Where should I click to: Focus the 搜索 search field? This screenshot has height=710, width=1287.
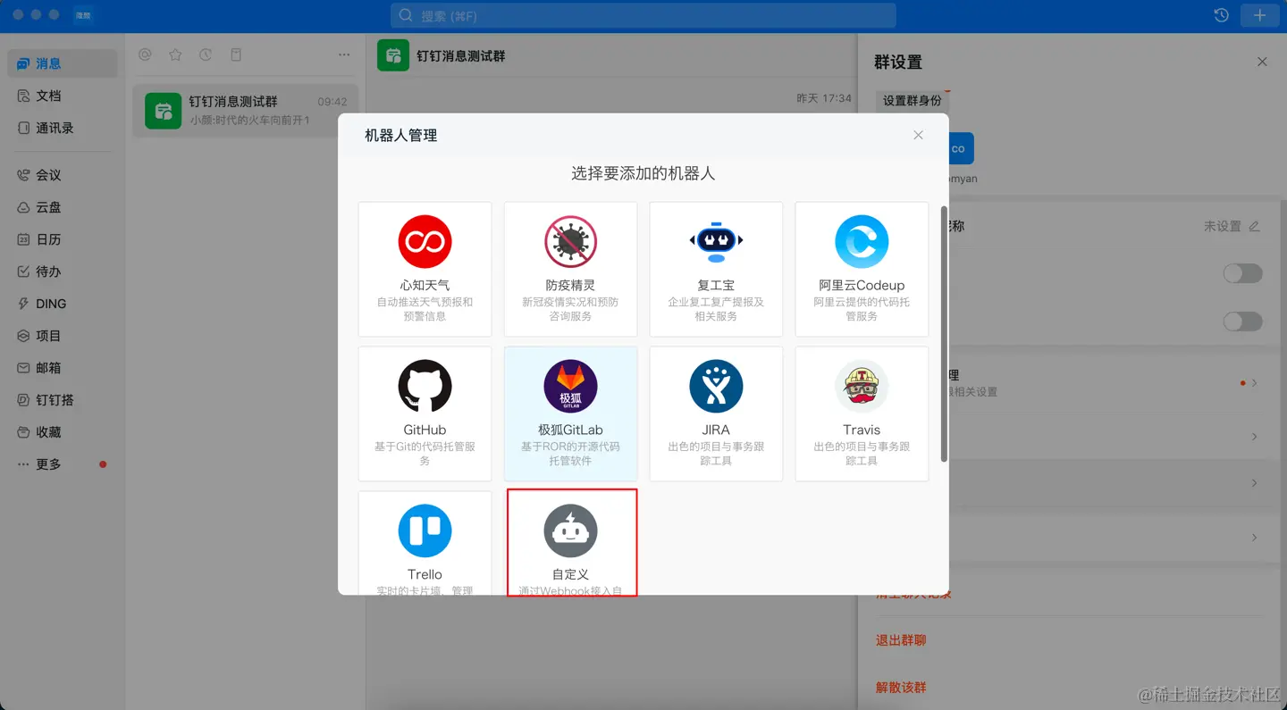click(643, 15)
